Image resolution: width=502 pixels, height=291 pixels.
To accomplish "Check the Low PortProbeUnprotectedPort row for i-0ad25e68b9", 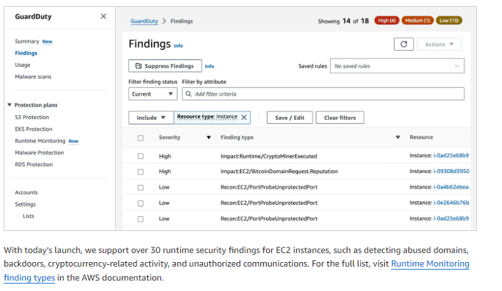I will [x=141, y=219].
